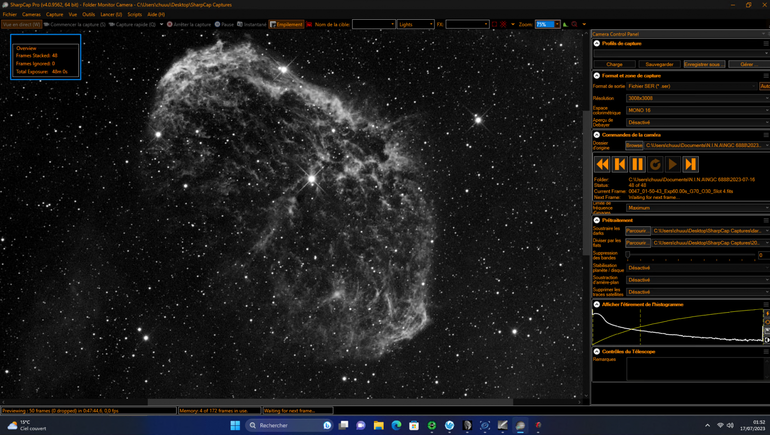The height and width of the screenshot is (435, 770).
Task: Click Browse for the Dossier d'origine
Action: pos(634,145)
